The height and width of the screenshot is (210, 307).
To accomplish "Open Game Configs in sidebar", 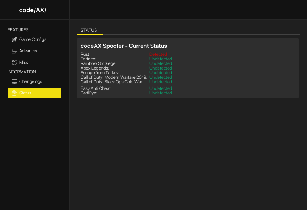I will tap(35, 39).
